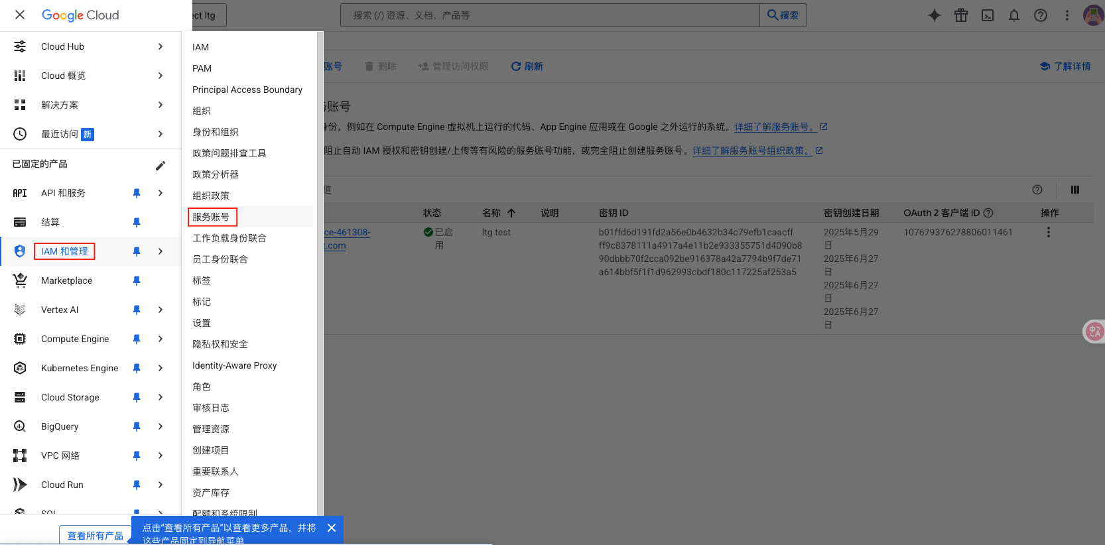Screen dimensions: 1105x545
Task: Click the BigQuery icon
Action: pos(20,426)
